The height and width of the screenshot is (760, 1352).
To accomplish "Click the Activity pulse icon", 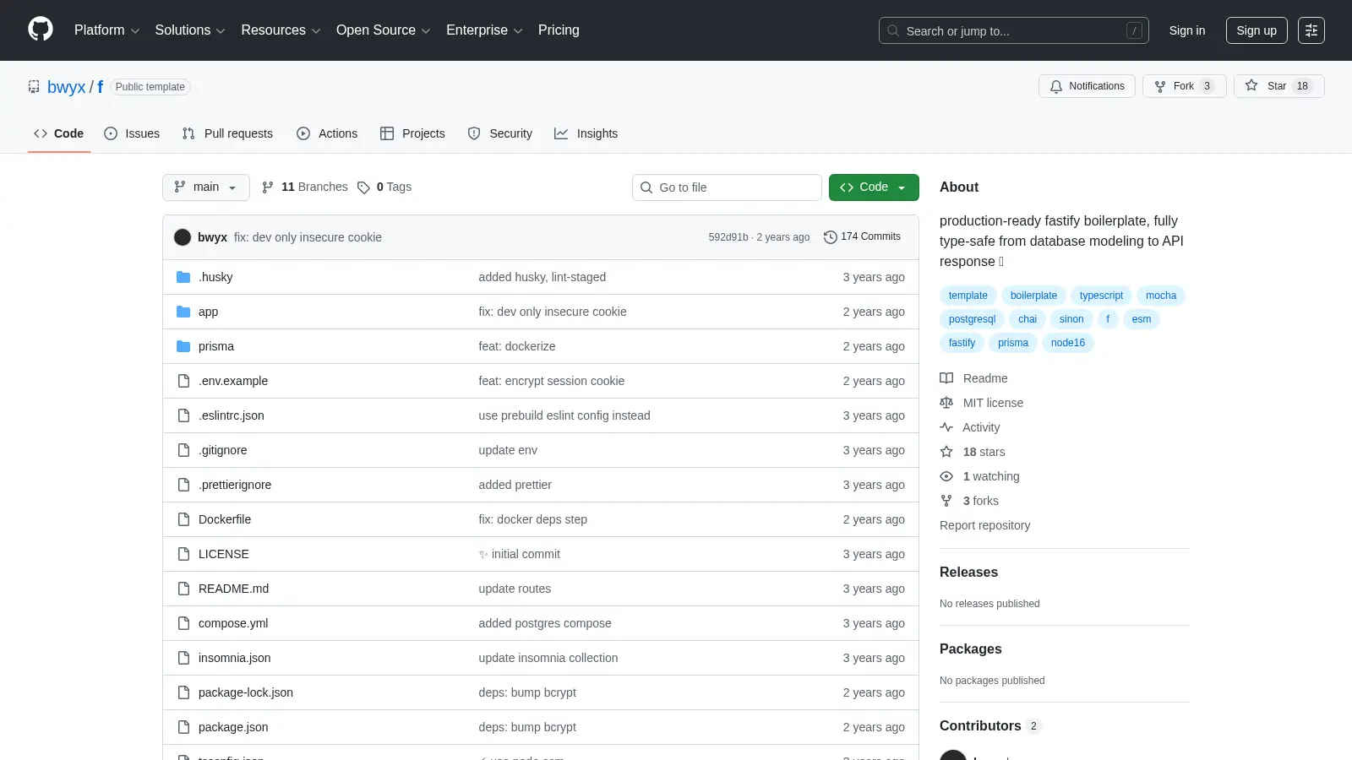I will coord(946,427).
